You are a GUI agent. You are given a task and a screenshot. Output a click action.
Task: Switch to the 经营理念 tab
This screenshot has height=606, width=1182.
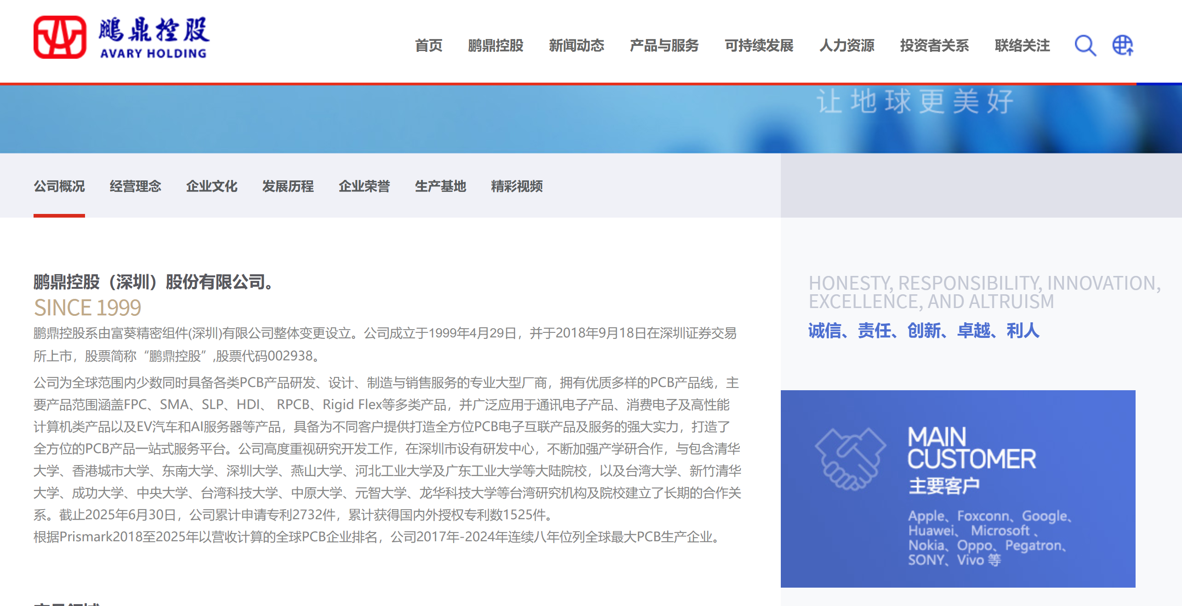point(136,186)
